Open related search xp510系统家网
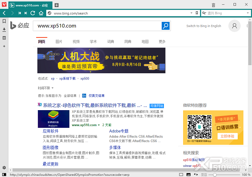Image resolution: width=252 pixels, height=177 pixels. click(x=194, y=160)
